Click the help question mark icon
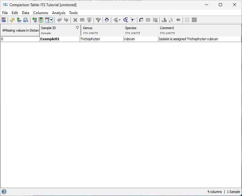The width and height of the screenshot is (242, 196). 4,192
